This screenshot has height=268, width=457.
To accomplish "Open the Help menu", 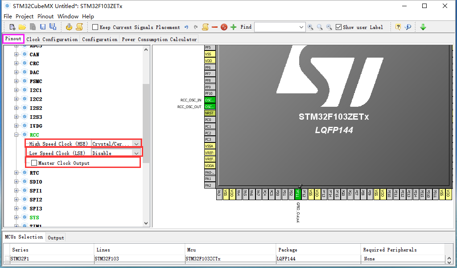I will pyautogui.click(x=88, y=17).
